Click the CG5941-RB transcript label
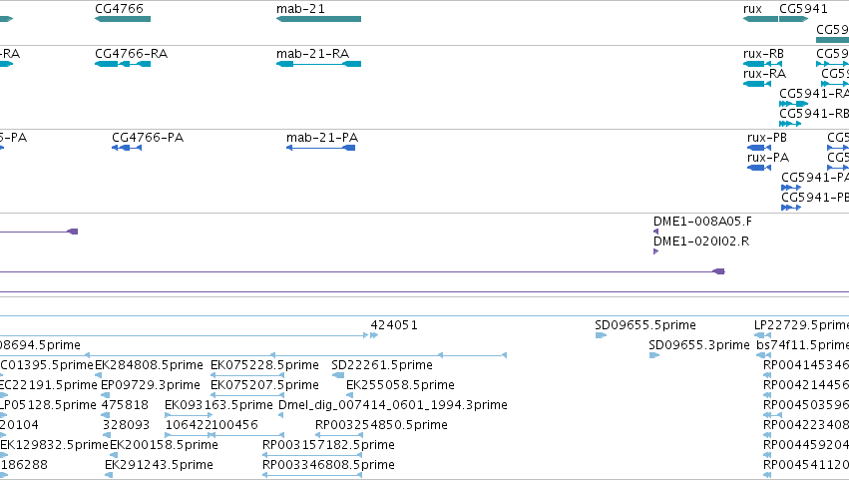Image resolution: width=849 pixels, height=480 pixels. 814,114
